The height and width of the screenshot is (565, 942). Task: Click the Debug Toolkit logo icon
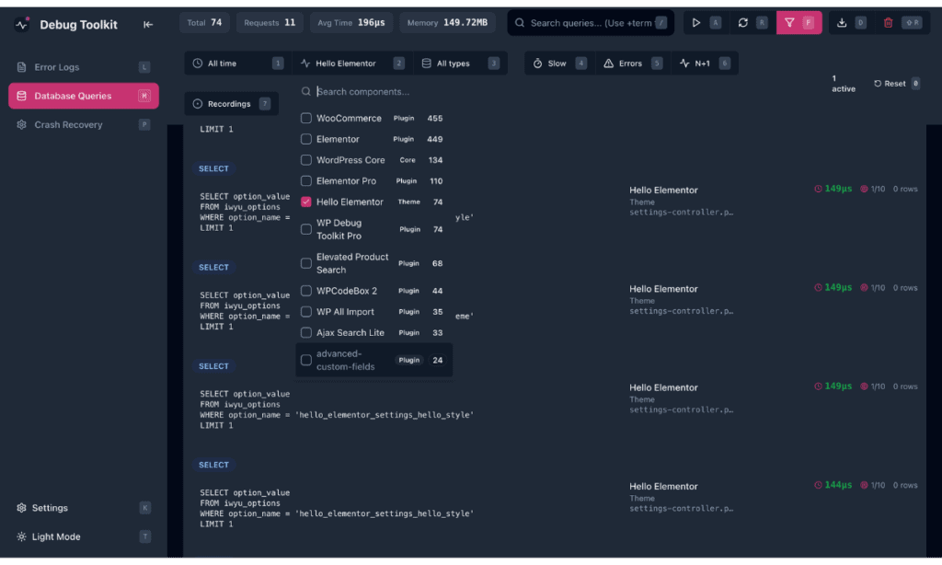(22, 25)
